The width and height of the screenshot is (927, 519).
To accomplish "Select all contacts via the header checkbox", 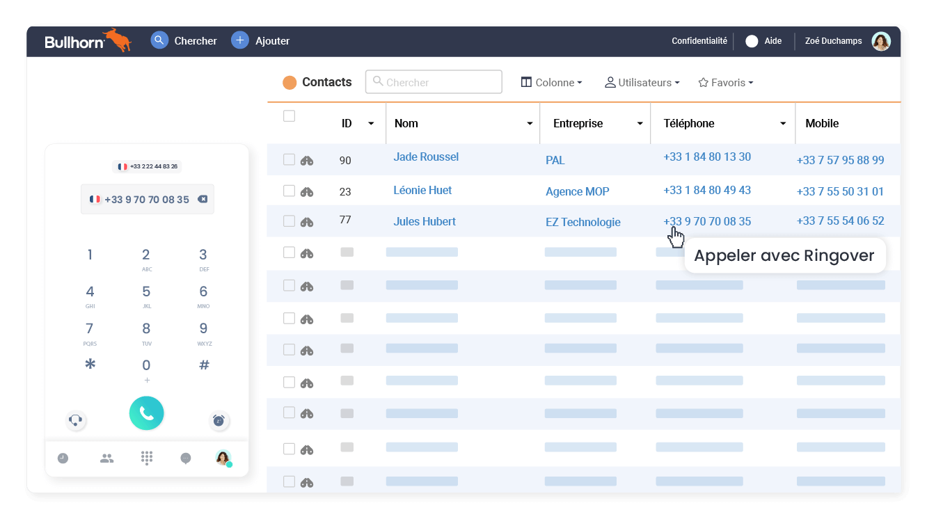I will click(289, 115).
